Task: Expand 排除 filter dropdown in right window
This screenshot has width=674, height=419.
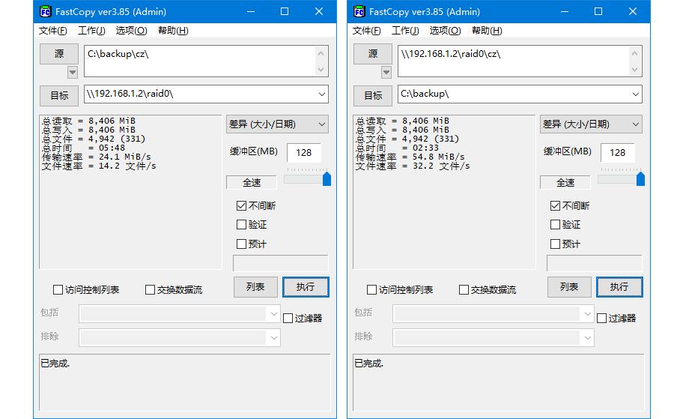Action: tap(587, 338)
